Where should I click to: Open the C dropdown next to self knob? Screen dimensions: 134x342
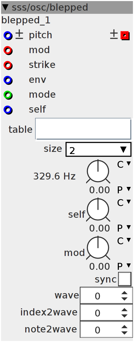[124, 203]
